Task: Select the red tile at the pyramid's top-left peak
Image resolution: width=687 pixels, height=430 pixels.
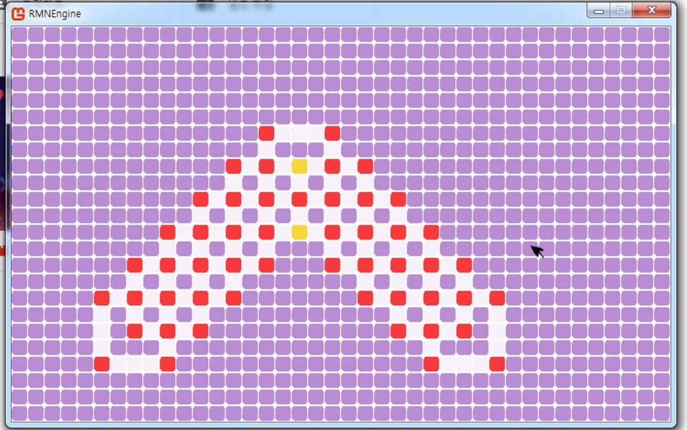Action: (266, 133)
